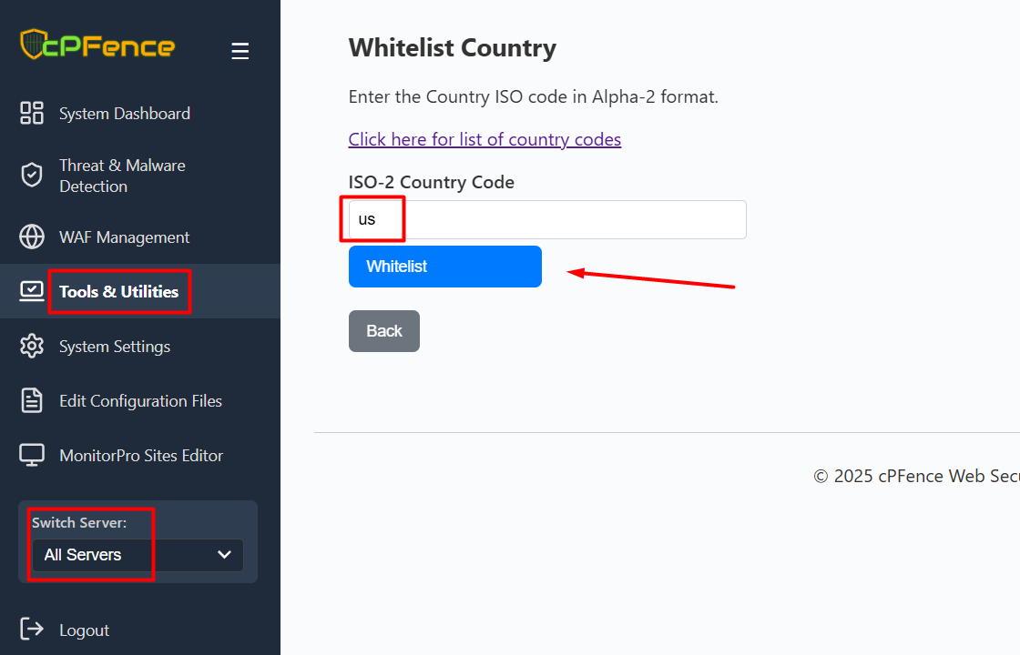Click the System Dashboard grid icon

pos(32,114)
